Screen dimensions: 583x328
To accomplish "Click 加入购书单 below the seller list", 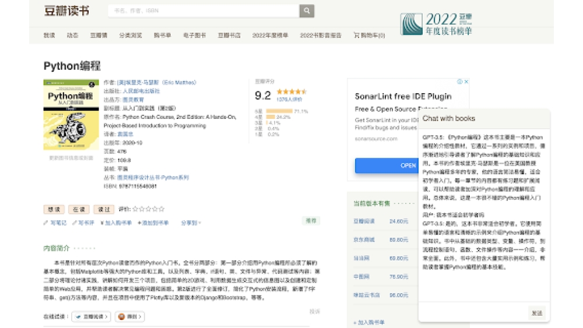I will (369, 322).
